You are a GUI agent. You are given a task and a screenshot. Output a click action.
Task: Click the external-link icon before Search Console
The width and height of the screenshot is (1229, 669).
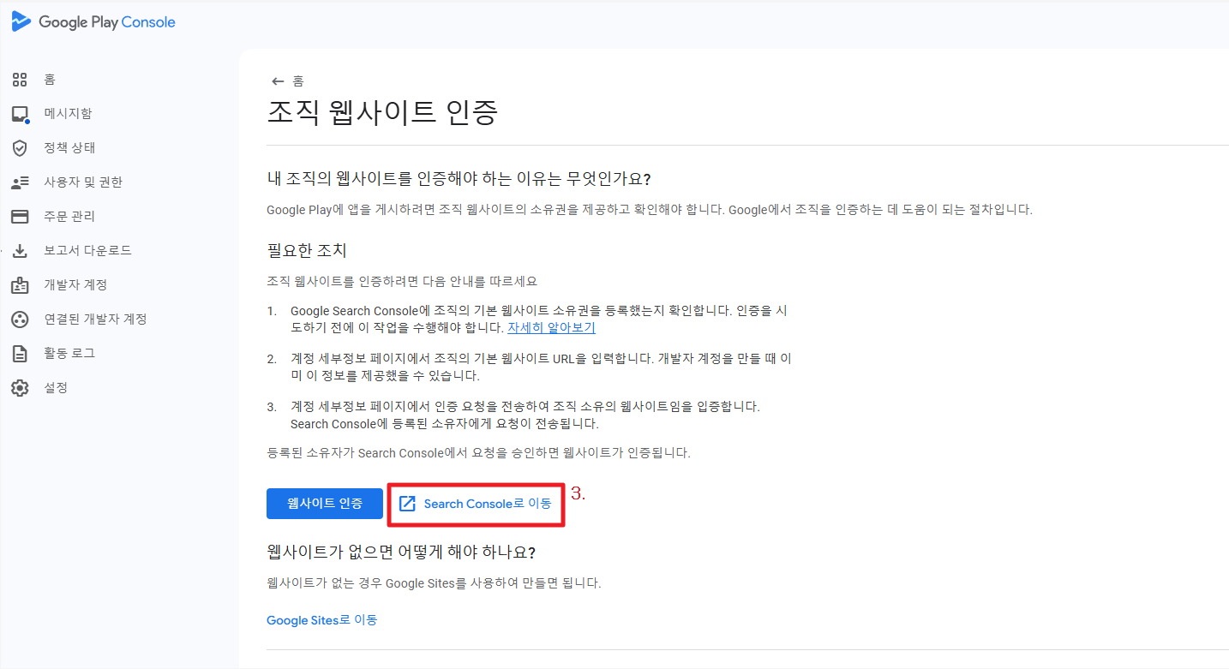(408, 504)
